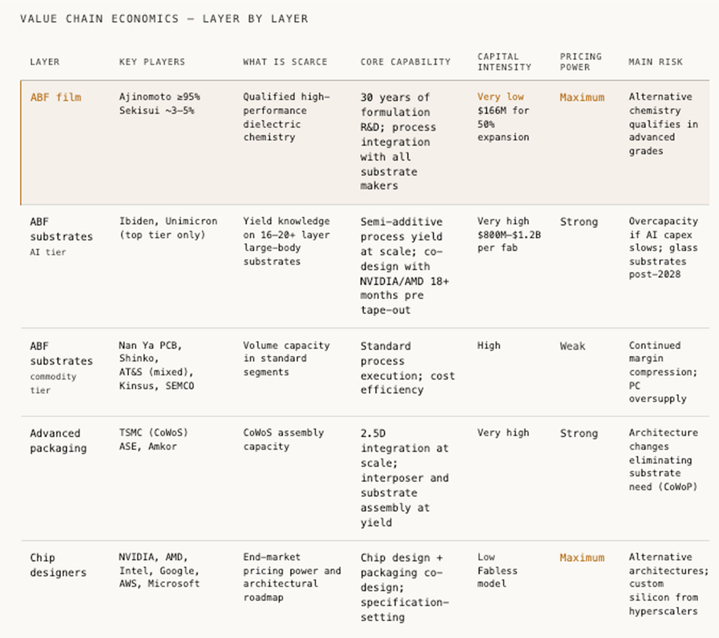Click the 'Weak' pricing power cell
The image size is (719, 638).
pyautogui.click(x=572, y=346)
